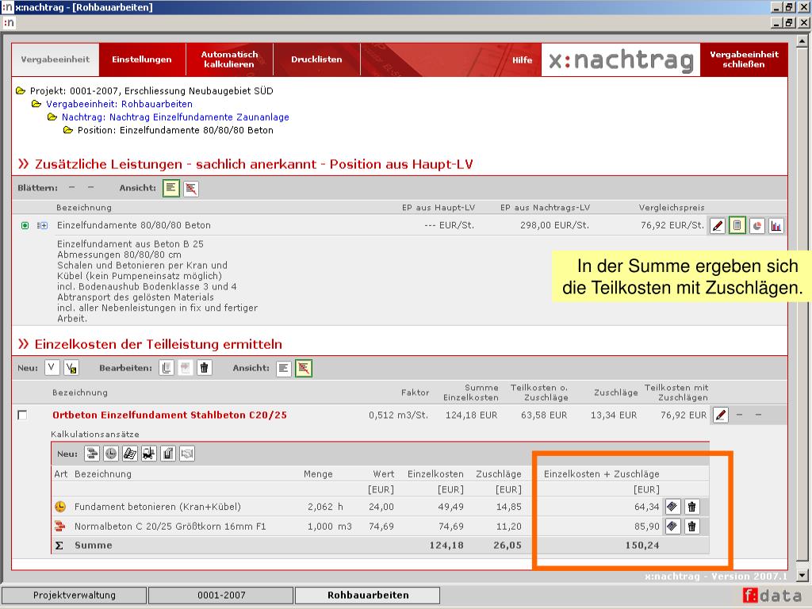Screen dimensions: 812x609
Task: Open the Einstellungen tab
Action: click(142, 59)
